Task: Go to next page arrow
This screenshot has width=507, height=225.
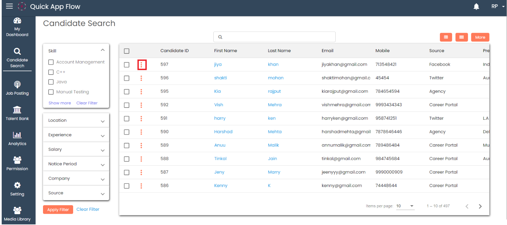Action: [480, 206]
